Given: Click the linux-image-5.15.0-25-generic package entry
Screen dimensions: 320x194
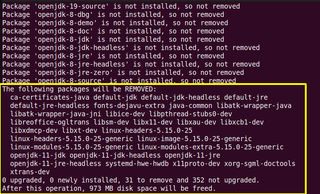Looking at the screenshot, I should click(x=194, y=139).
